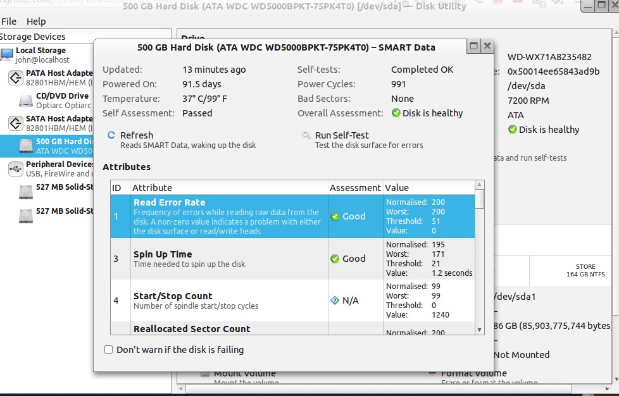Enable "Don't warn if the disk is failing"
The width and height of the screenshot is (619, 396).
[x=108, y=350]
